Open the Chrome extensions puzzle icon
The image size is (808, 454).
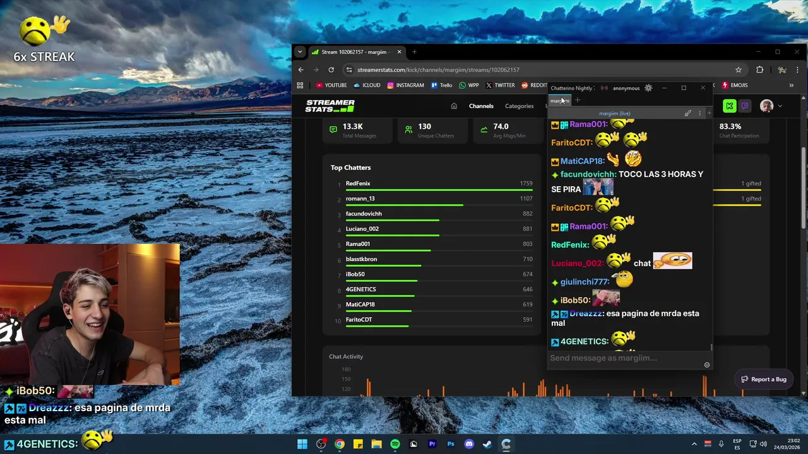click(x=760, y=69)
